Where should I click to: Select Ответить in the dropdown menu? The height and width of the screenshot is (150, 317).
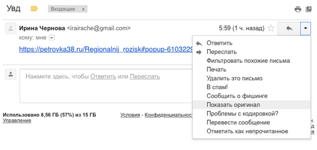pyautogui.click(x=219, y=43)
